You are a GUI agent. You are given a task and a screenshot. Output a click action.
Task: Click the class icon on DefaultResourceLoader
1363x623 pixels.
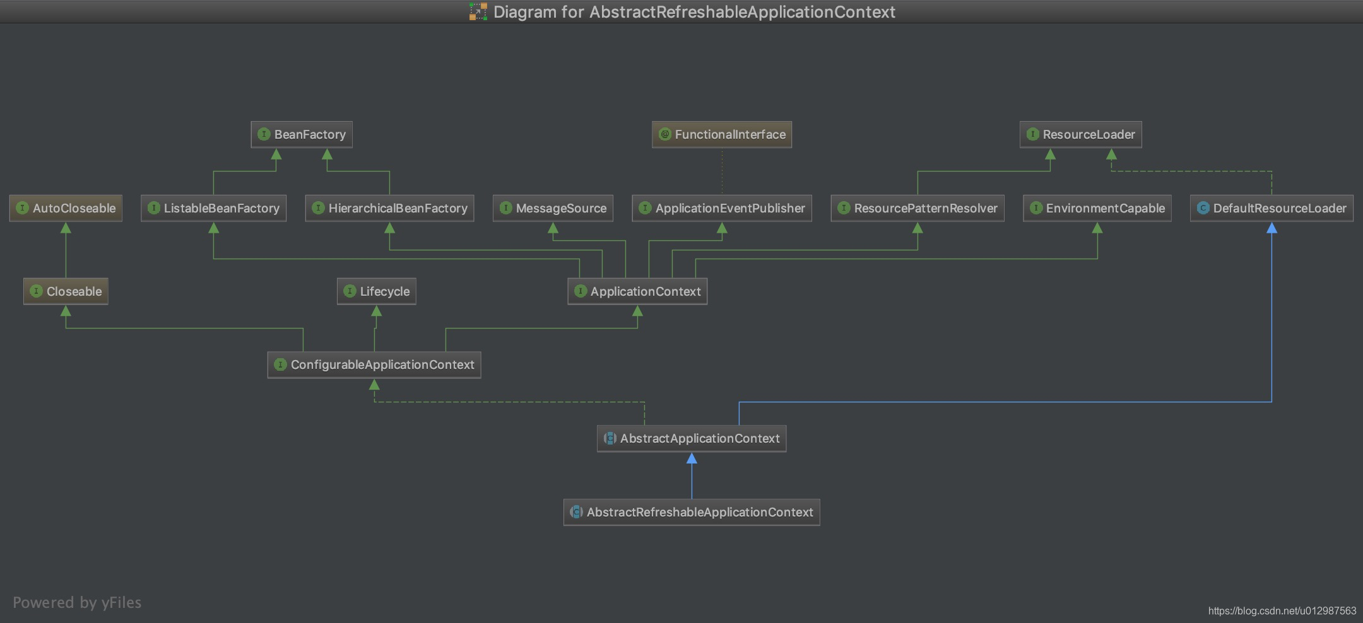coord(1203,208)
